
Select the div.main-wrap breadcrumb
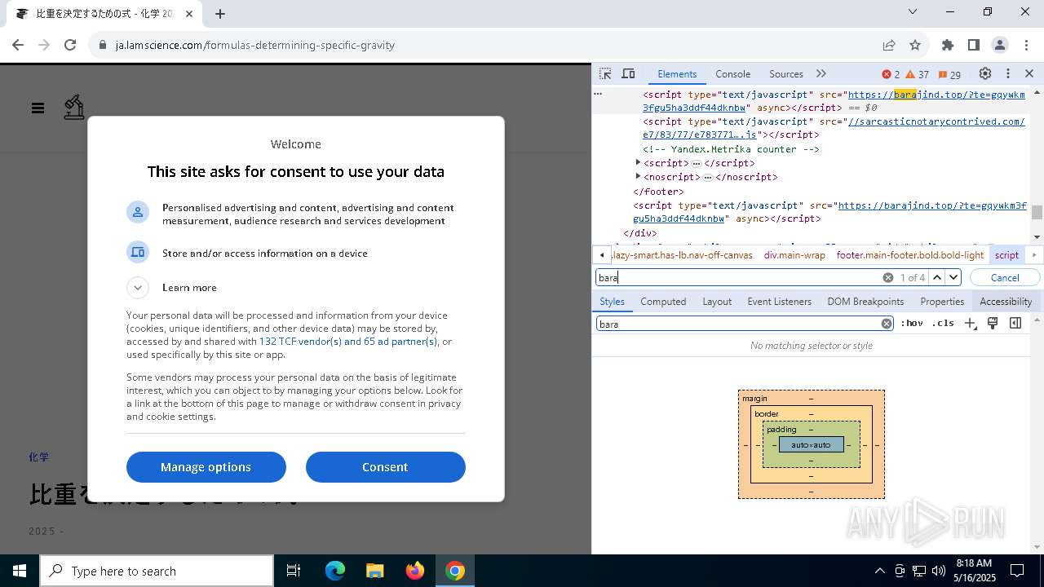point(794,255)
